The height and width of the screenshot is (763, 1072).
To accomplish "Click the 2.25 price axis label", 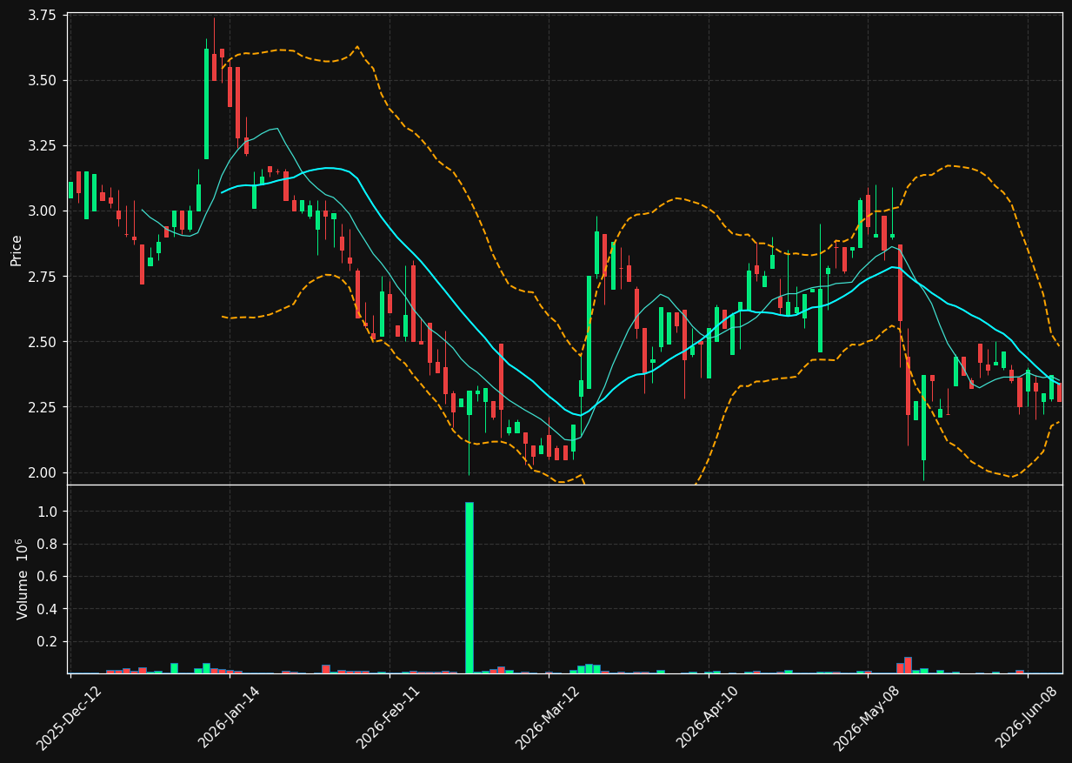I will (x=43, y=407).
